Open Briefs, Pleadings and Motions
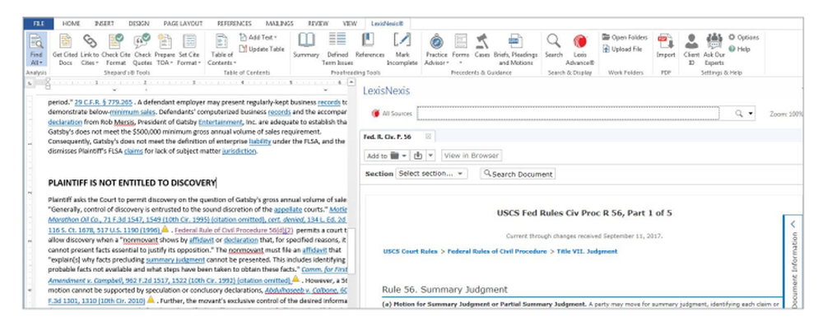This screenshot has height=322, width=823. click(515, 49)
